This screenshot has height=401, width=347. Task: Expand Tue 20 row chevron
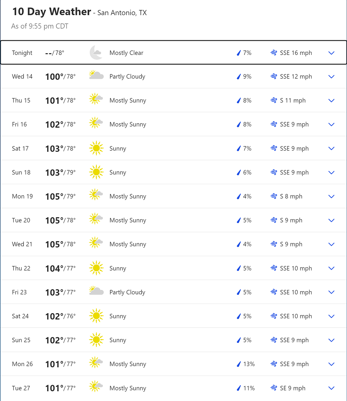[332, 220]
